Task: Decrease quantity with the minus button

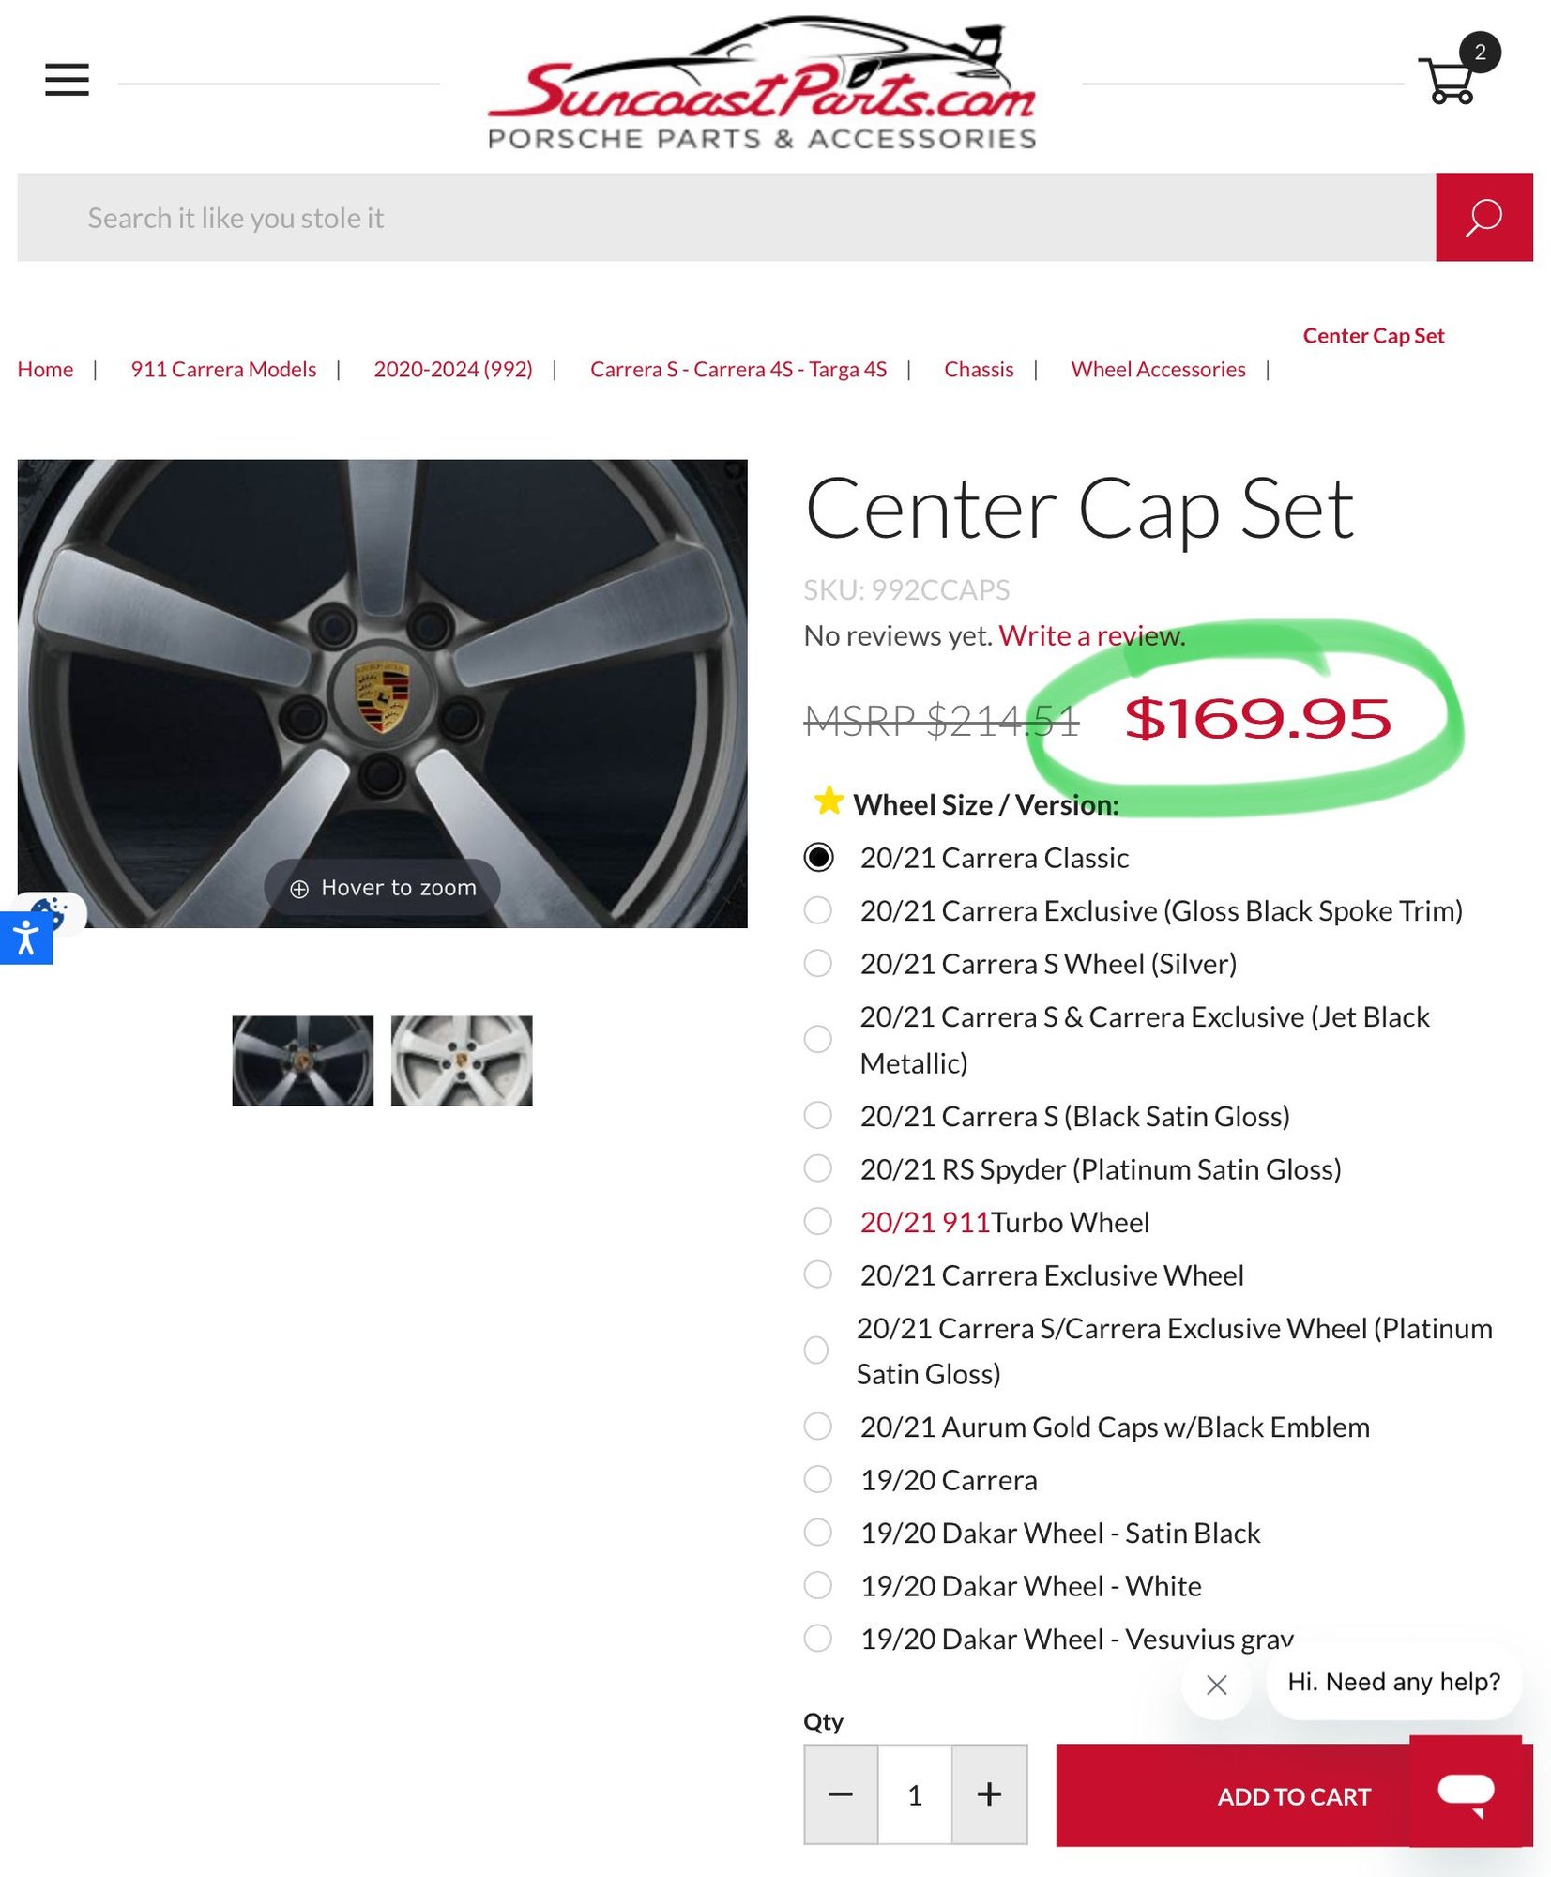Action: (x=840, y=1794)
